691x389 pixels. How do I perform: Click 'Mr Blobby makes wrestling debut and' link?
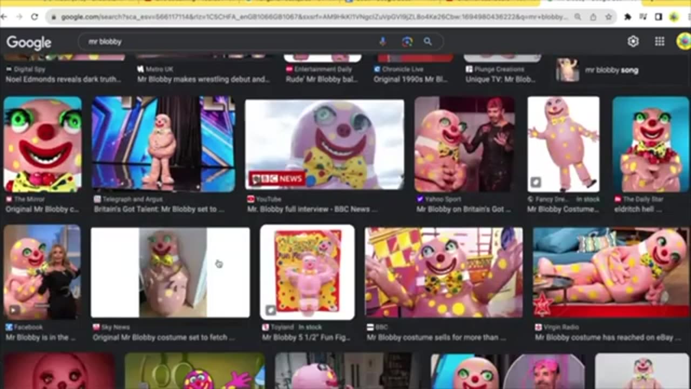point(204,79)
